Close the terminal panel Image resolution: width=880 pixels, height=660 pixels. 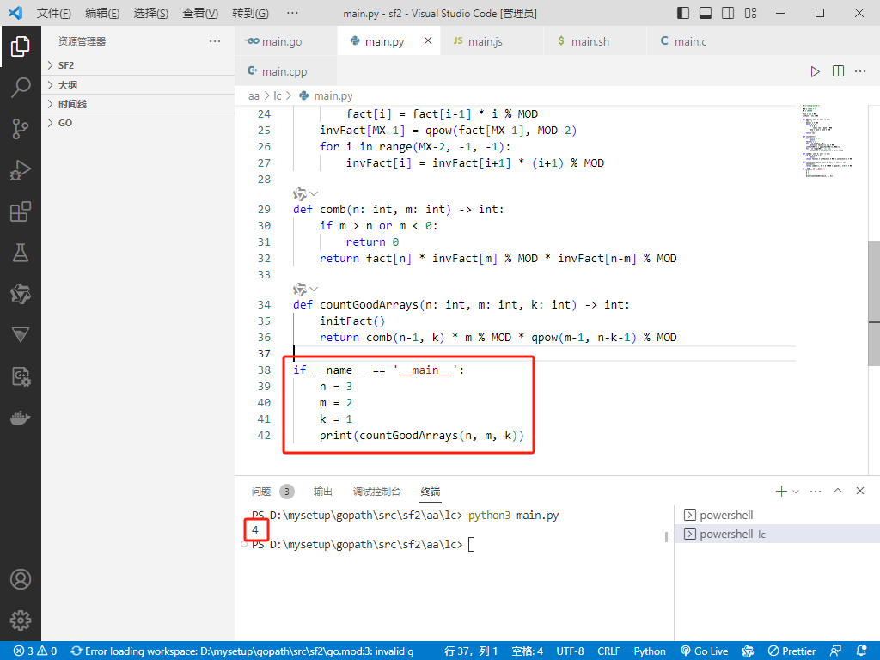pyautogui.click(x=859, y=491)
